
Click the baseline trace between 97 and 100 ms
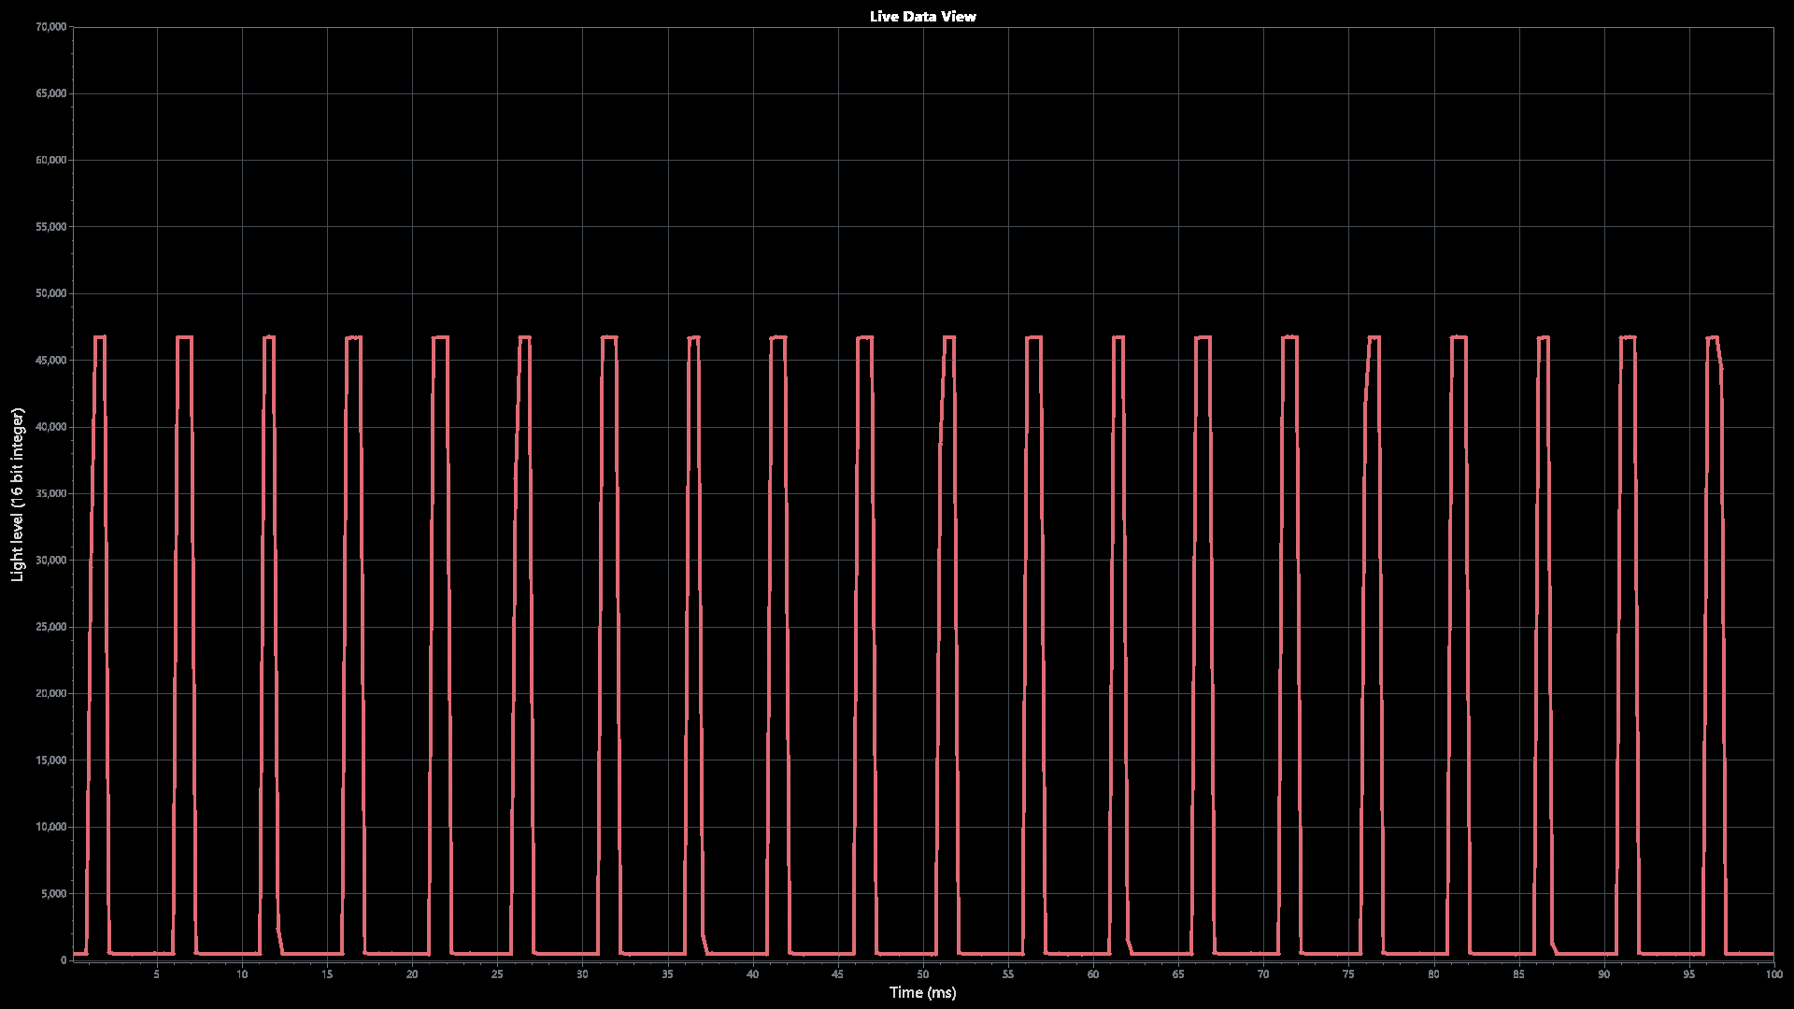1749,954
